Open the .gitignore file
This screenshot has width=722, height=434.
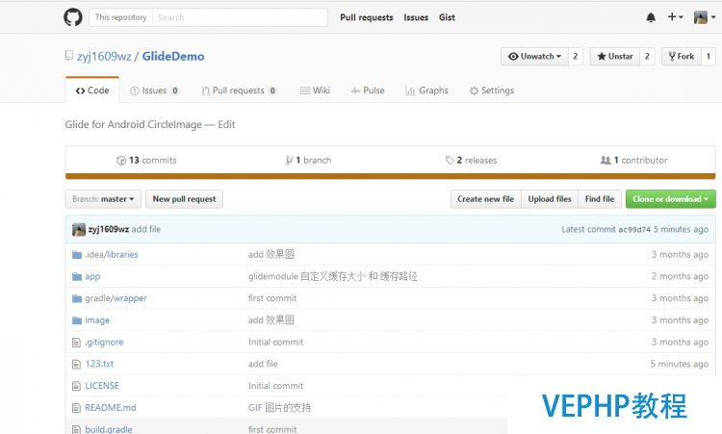(104, 342)
